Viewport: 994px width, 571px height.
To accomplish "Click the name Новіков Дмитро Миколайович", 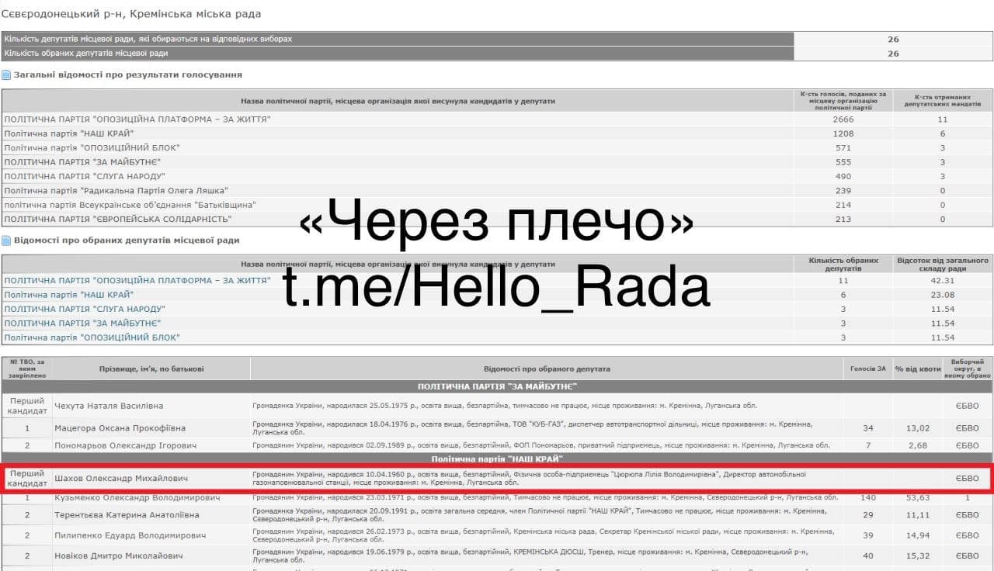I will [118, 555].
